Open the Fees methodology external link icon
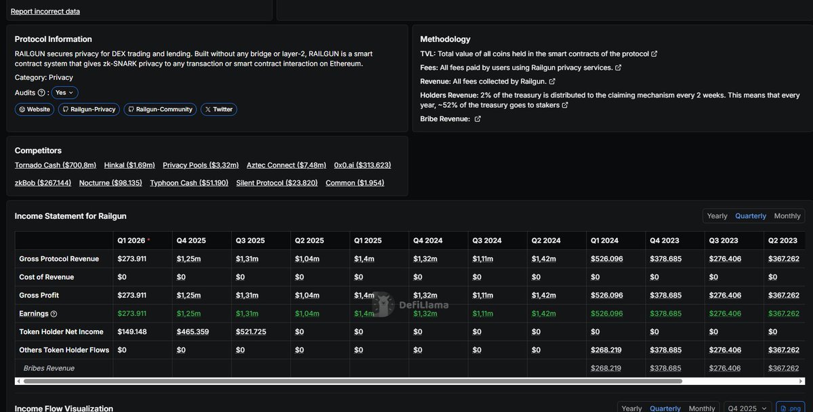The image size is (813, 412). [x=618, y=68]
